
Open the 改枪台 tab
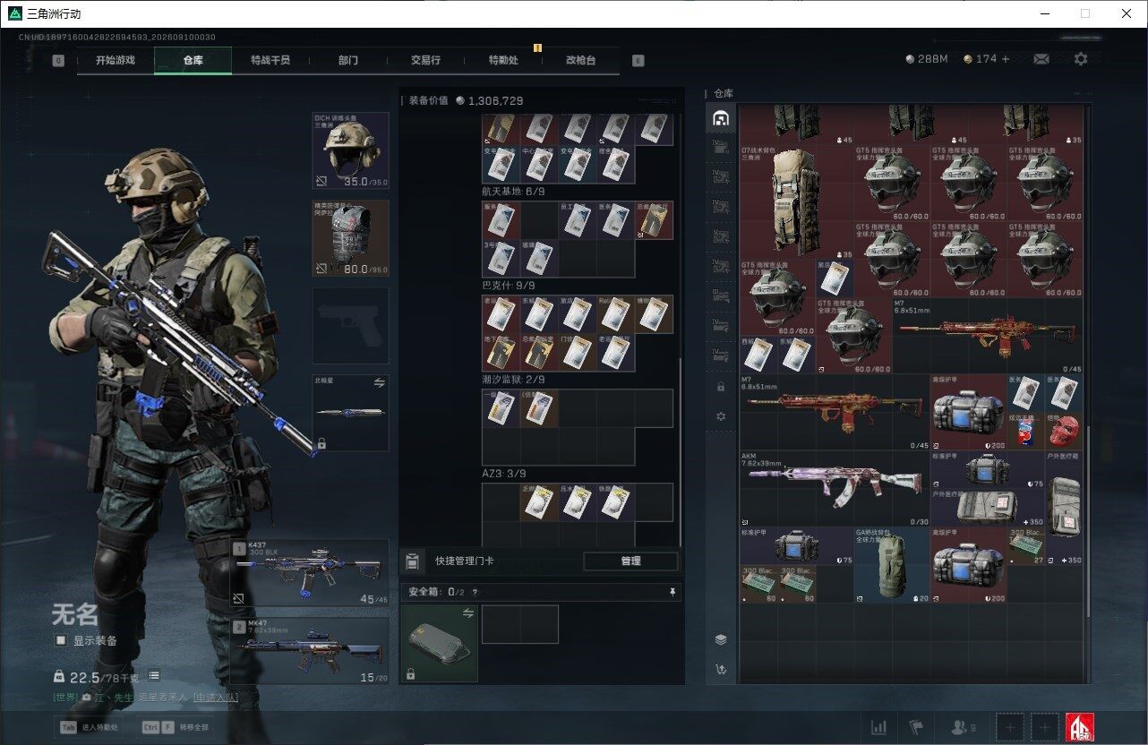click(x=580, y=60)
